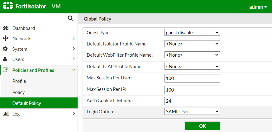The image size is (272, 132).
Task: Open Default WebFilter Profile Name dropdown
Action: click(x=192, y=55)
